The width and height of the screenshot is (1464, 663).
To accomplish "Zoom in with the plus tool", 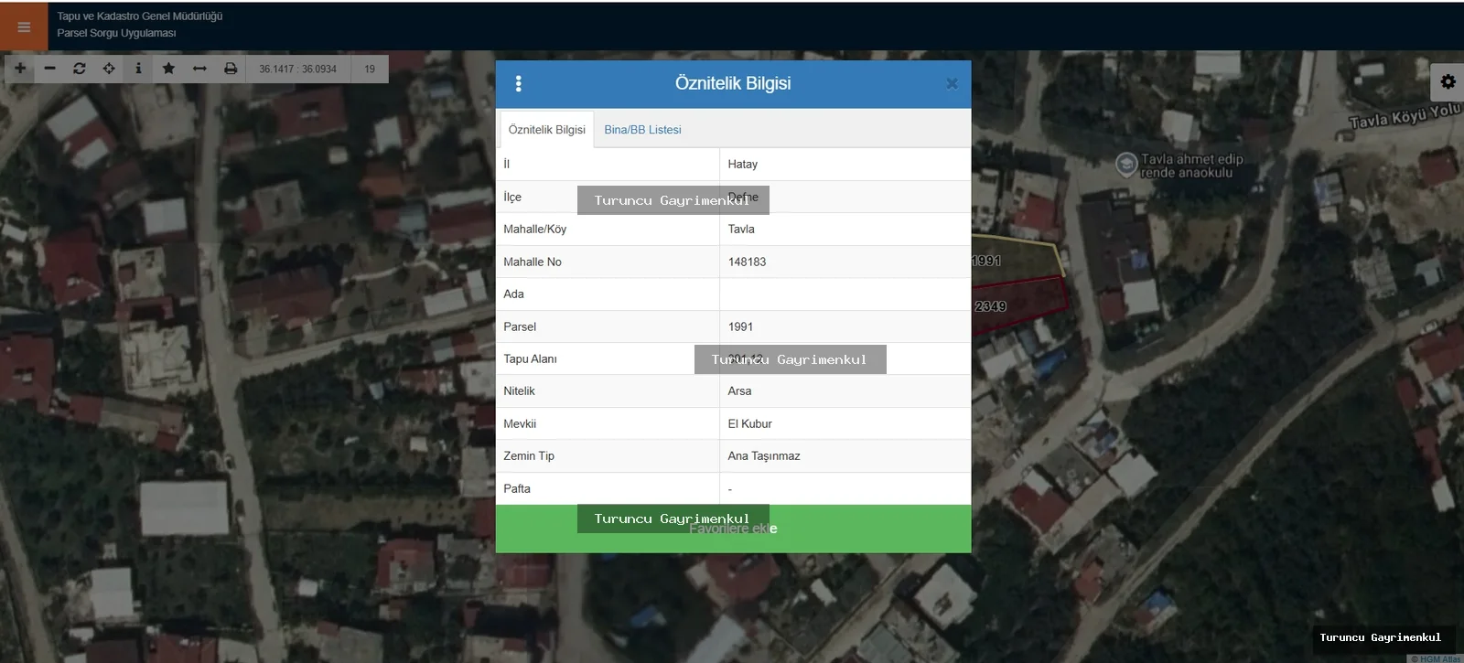I will [x=20, y=69].
